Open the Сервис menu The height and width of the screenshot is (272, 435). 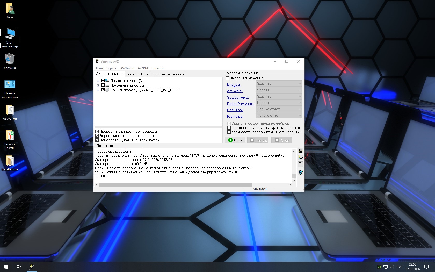111,68
